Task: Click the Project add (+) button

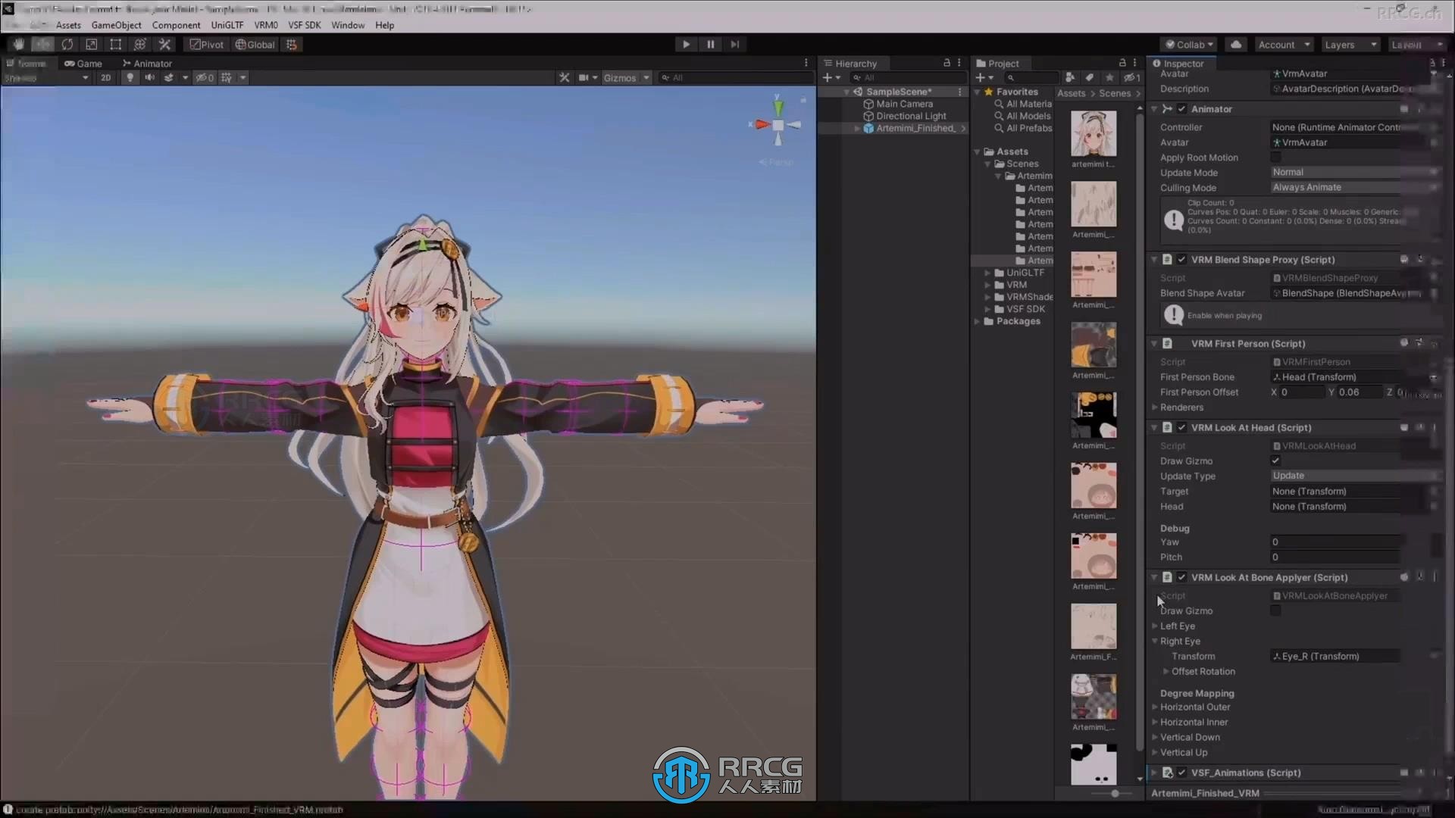Action: coord(984,77)
